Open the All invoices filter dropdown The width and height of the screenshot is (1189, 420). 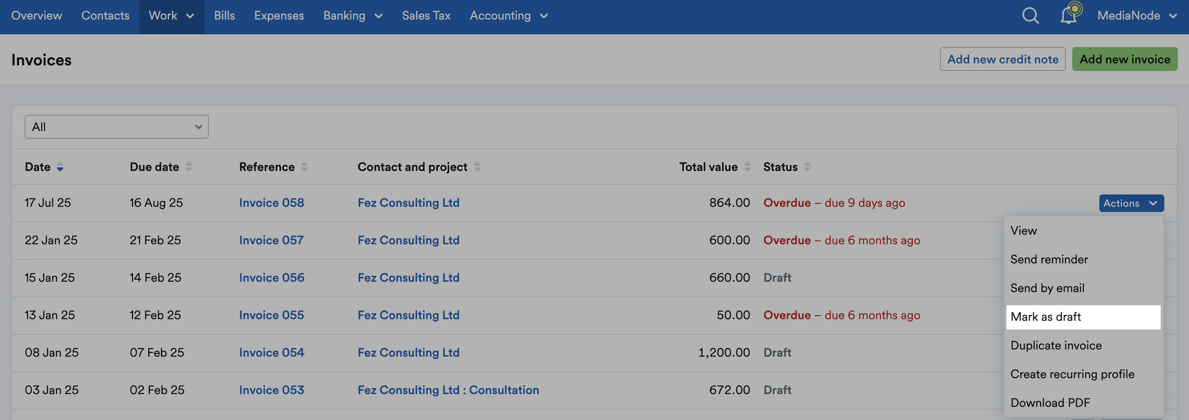point(116,127)
